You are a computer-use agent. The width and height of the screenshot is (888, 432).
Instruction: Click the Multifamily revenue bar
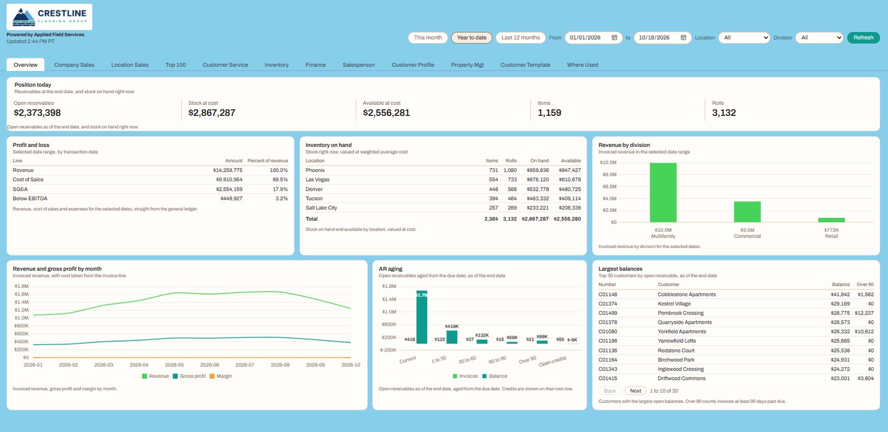coord(663,192)
